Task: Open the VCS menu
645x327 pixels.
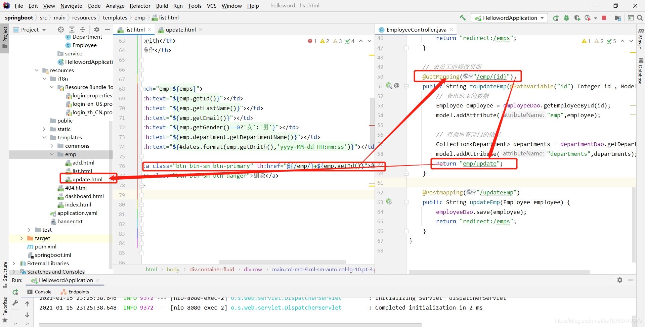Action: 212,6
